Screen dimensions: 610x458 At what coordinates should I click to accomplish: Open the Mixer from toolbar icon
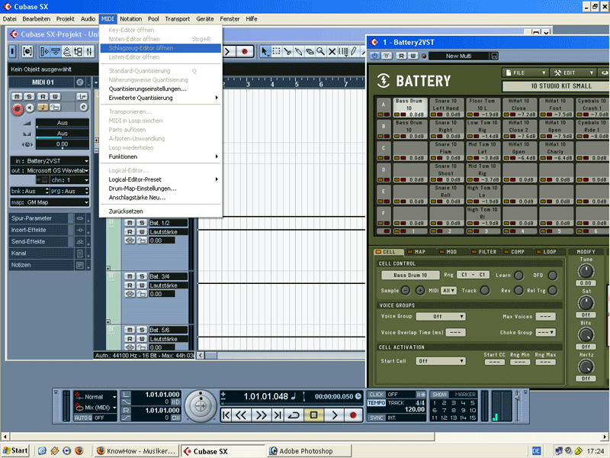point(89,51)
